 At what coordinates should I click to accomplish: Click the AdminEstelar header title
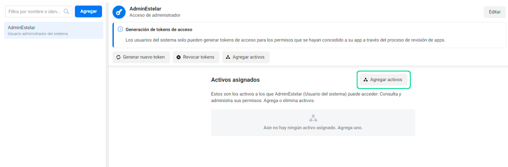click(x=145, y=9)
